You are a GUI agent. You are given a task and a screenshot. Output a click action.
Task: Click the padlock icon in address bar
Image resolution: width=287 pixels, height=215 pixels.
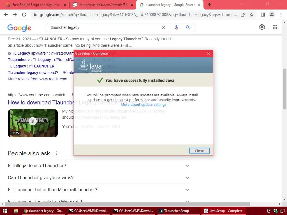tap(36, 15)
